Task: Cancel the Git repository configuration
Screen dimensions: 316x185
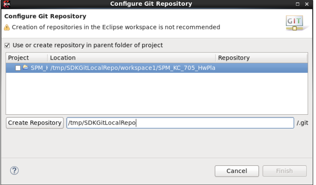Action: (x=237, y=171)
